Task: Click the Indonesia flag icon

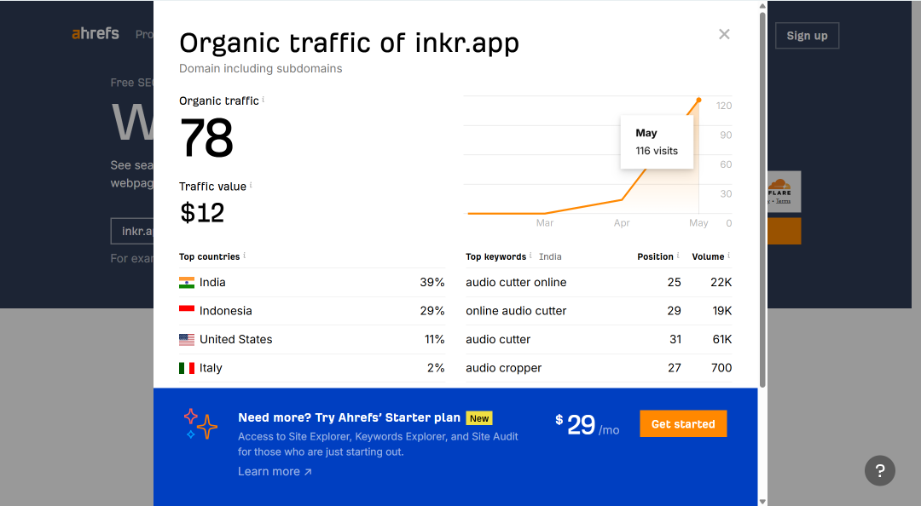Action: click(187, 311)
